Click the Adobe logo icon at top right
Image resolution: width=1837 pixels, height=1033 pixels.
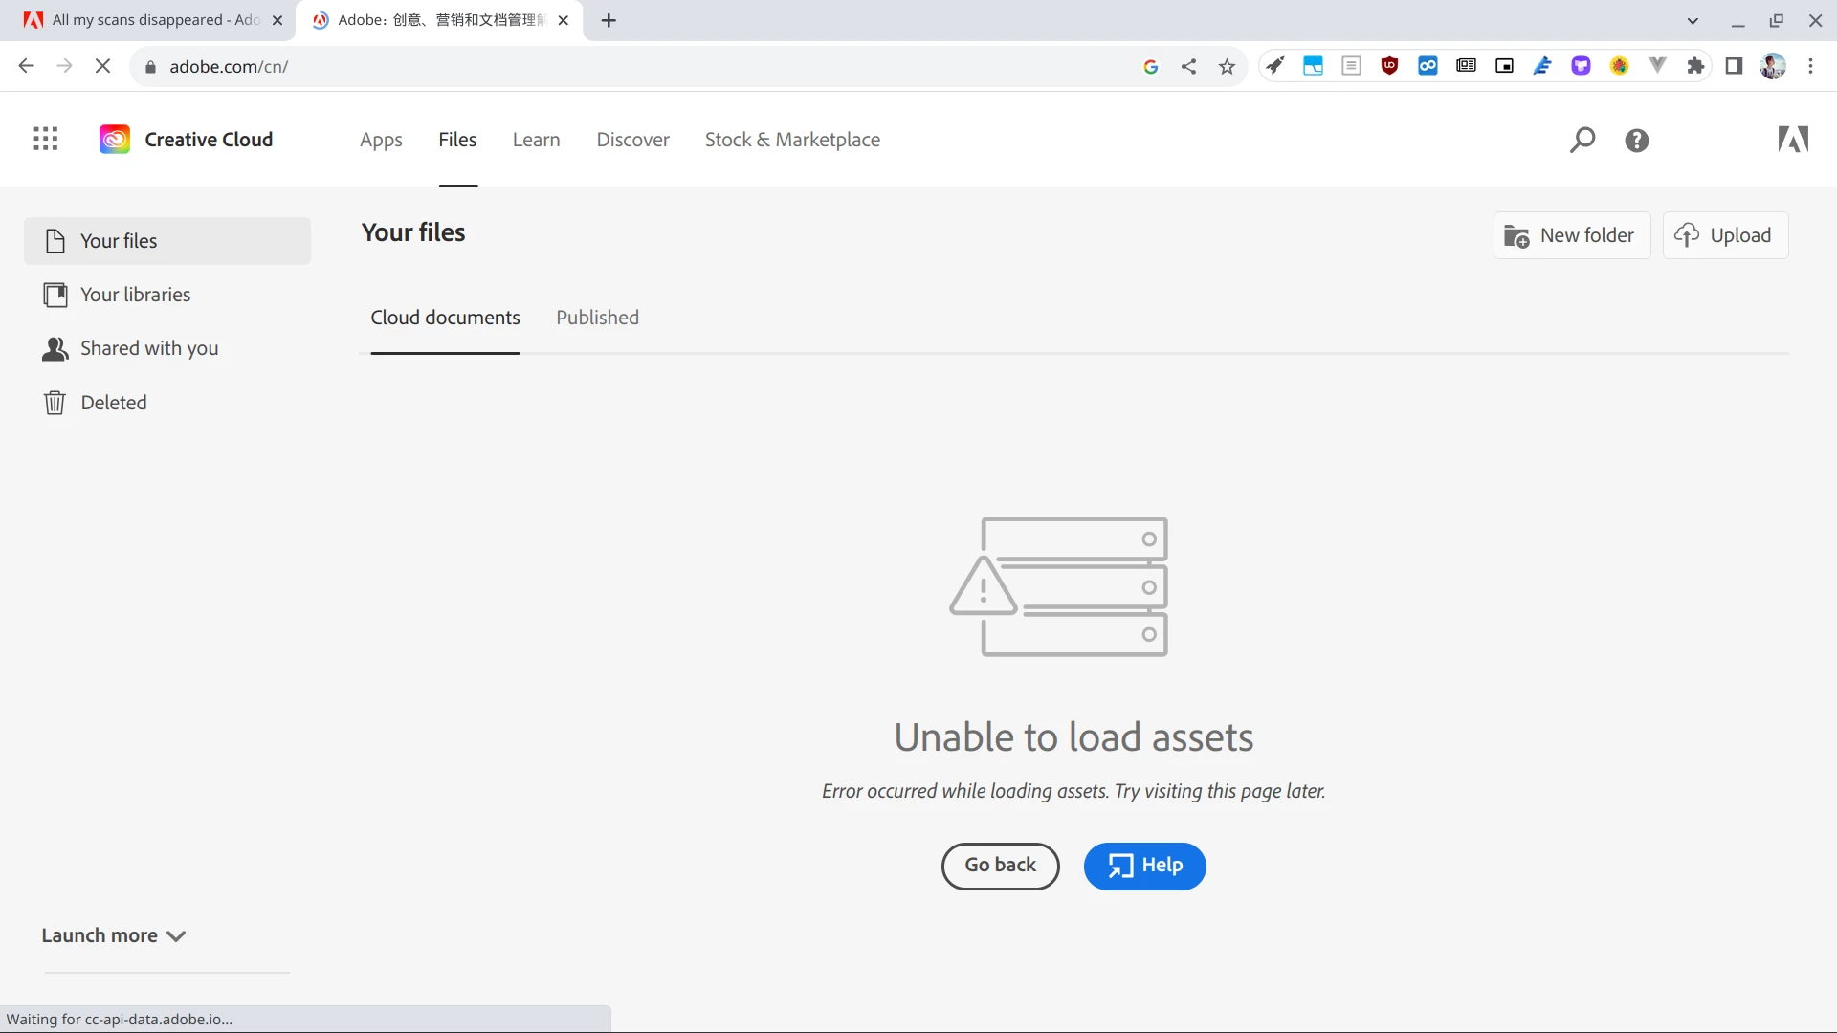[x=1793, y=140]
